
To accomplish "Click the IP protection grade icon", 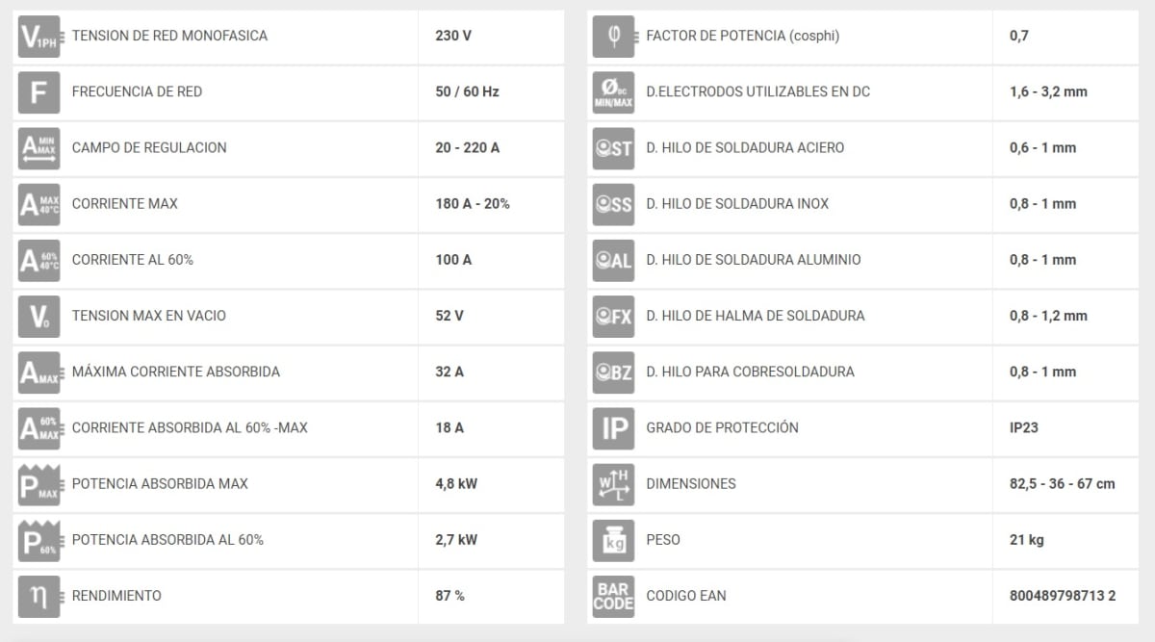I will pos(613,428).
